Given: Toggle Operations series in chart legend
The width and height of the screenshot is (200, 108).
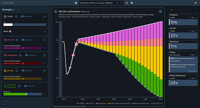Looking at the screenshot, I should [101, 103].
